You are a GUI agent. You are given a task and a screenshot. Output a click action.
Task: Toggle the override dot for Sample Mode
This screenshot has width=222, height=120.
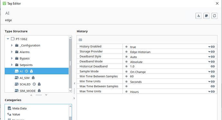click(x=126, y=72)
